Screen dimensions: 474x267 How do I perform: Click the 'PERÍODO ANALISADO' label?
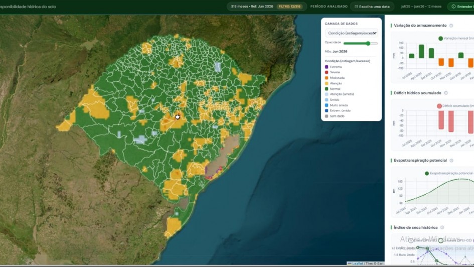pyautogui.click(x=329, y=7)
